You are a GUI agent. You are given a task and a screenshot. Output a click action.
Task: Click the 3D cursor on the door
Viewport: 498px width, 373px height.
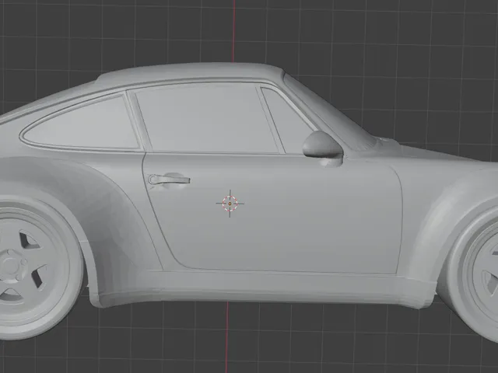point(230,204)
